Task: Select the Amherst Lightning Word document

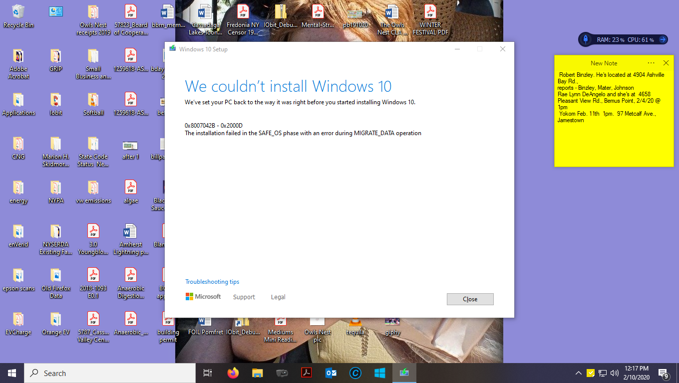Action: 131,240
